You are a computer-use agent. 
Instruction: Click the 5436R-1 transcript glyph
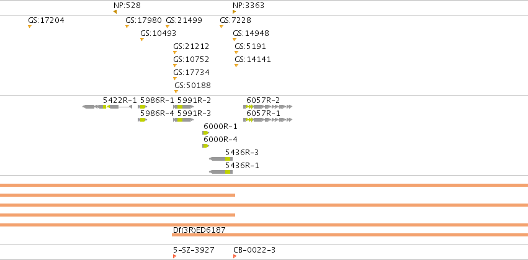pos(221,172)
